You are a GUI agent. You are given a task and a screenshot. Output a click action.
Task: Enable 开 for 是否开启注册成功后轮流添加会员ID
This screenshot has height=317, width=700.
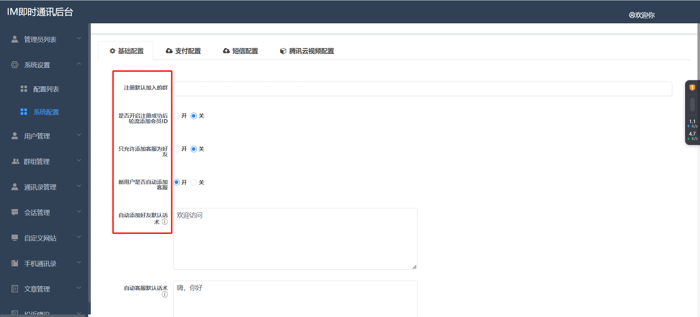coord(177,116)
